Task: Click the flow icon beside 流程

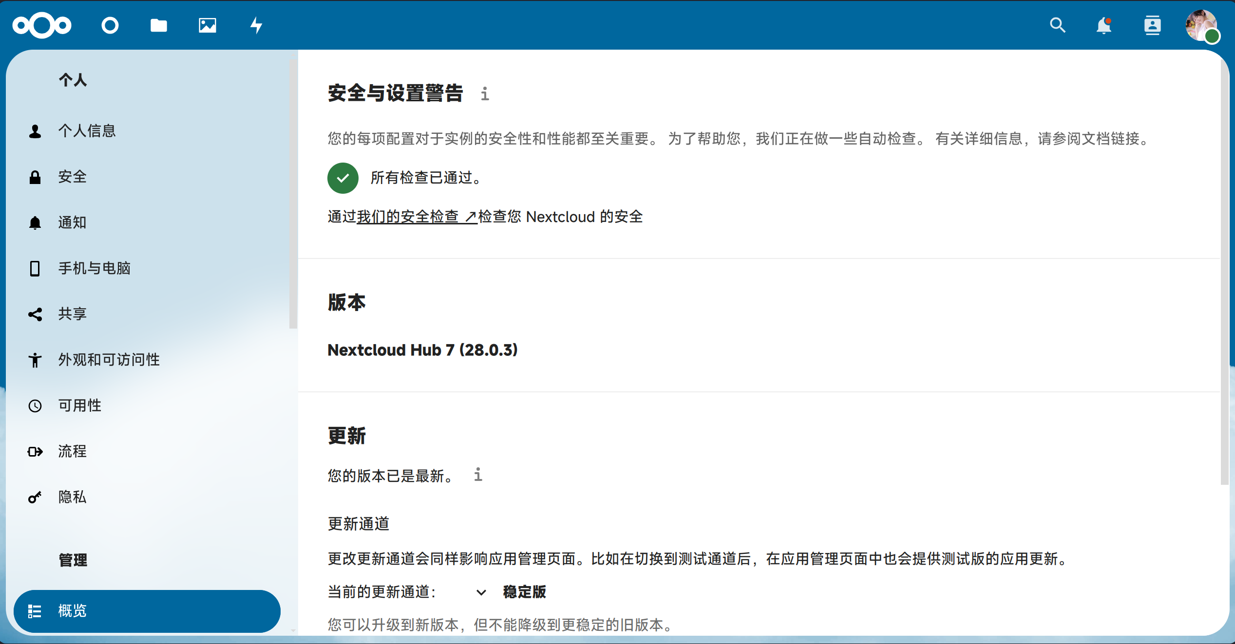Action: click(x=35, y=452)
